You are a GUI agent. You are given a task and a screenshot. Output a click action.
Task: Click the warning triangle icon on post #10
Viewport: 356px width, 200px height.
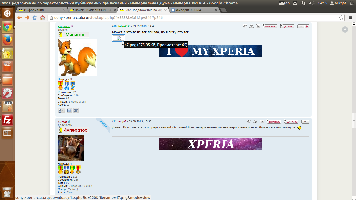click(251, 26)
